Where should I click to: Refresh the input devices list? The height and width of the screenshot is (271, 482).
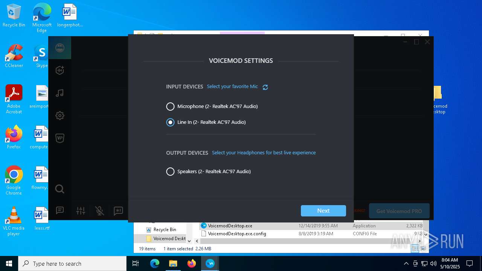[x=265, y=87]
